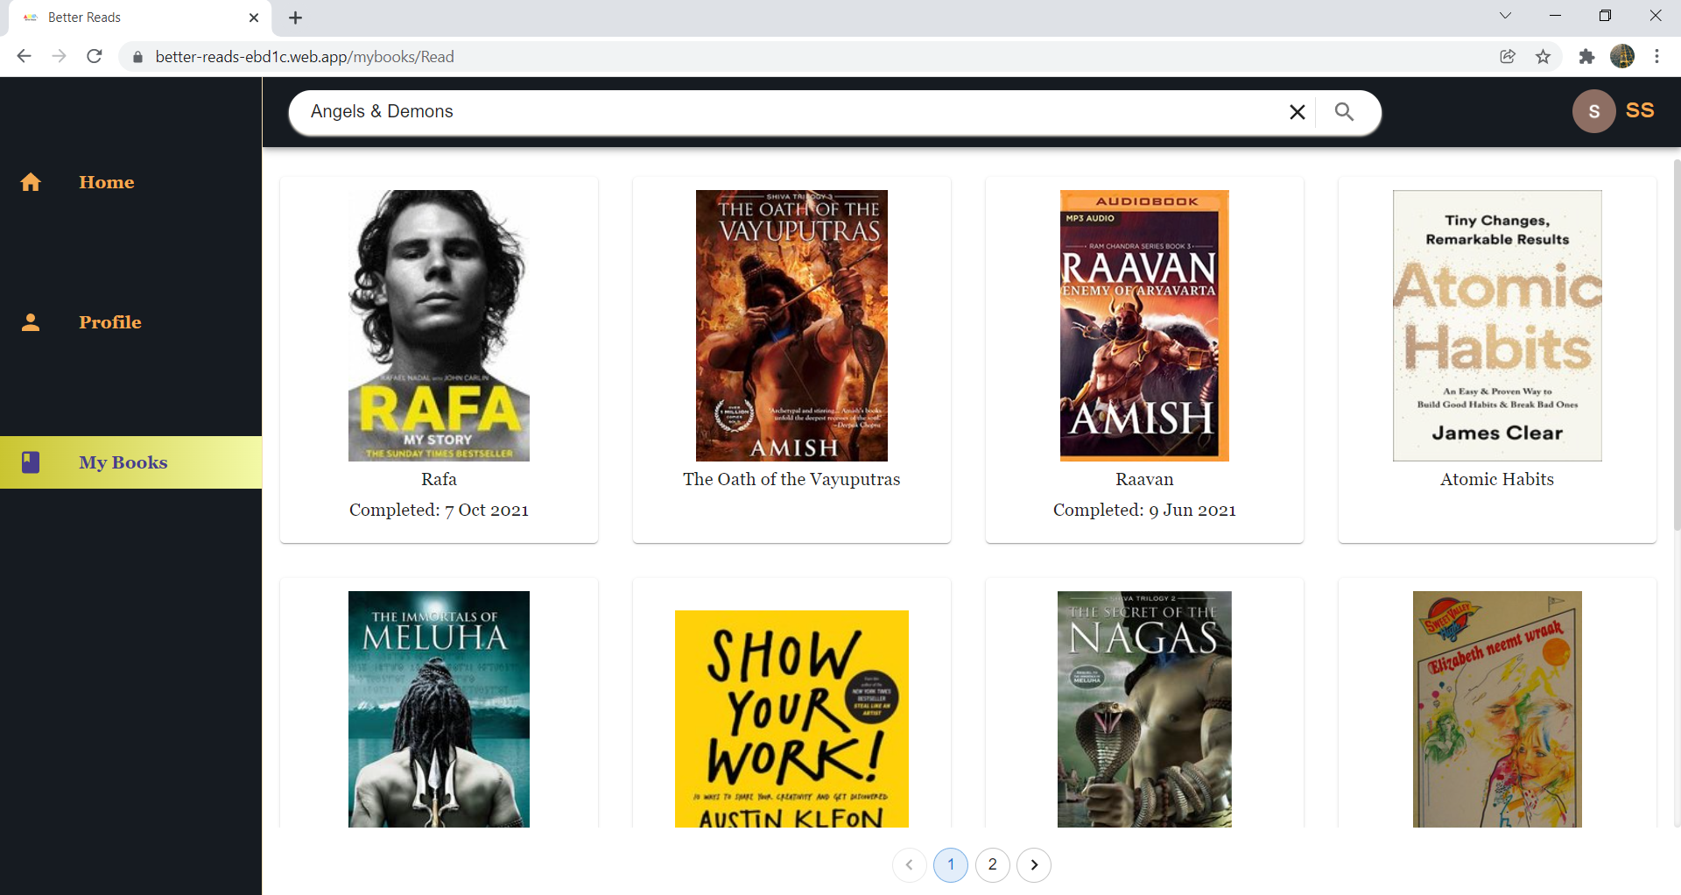Open browser sharing options icon
Screen dimensions: 1681x895
[x=1508, y=56]
